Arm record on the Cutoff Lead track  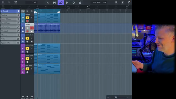pyautogui.click(x=27, y=62)
